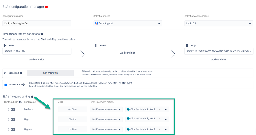Toggle the custom field switch for Medium

tap(12, 109)
